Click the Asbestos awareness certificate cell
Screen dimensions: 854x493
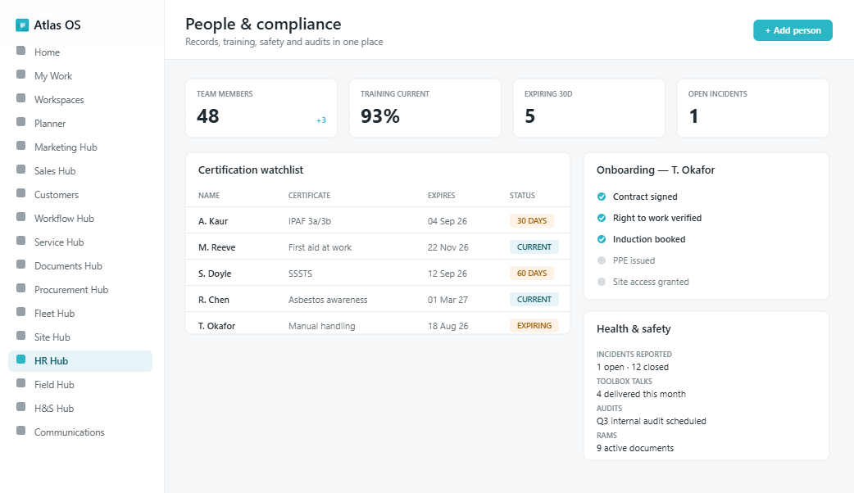pyautogui.click(x=328, y=299)
